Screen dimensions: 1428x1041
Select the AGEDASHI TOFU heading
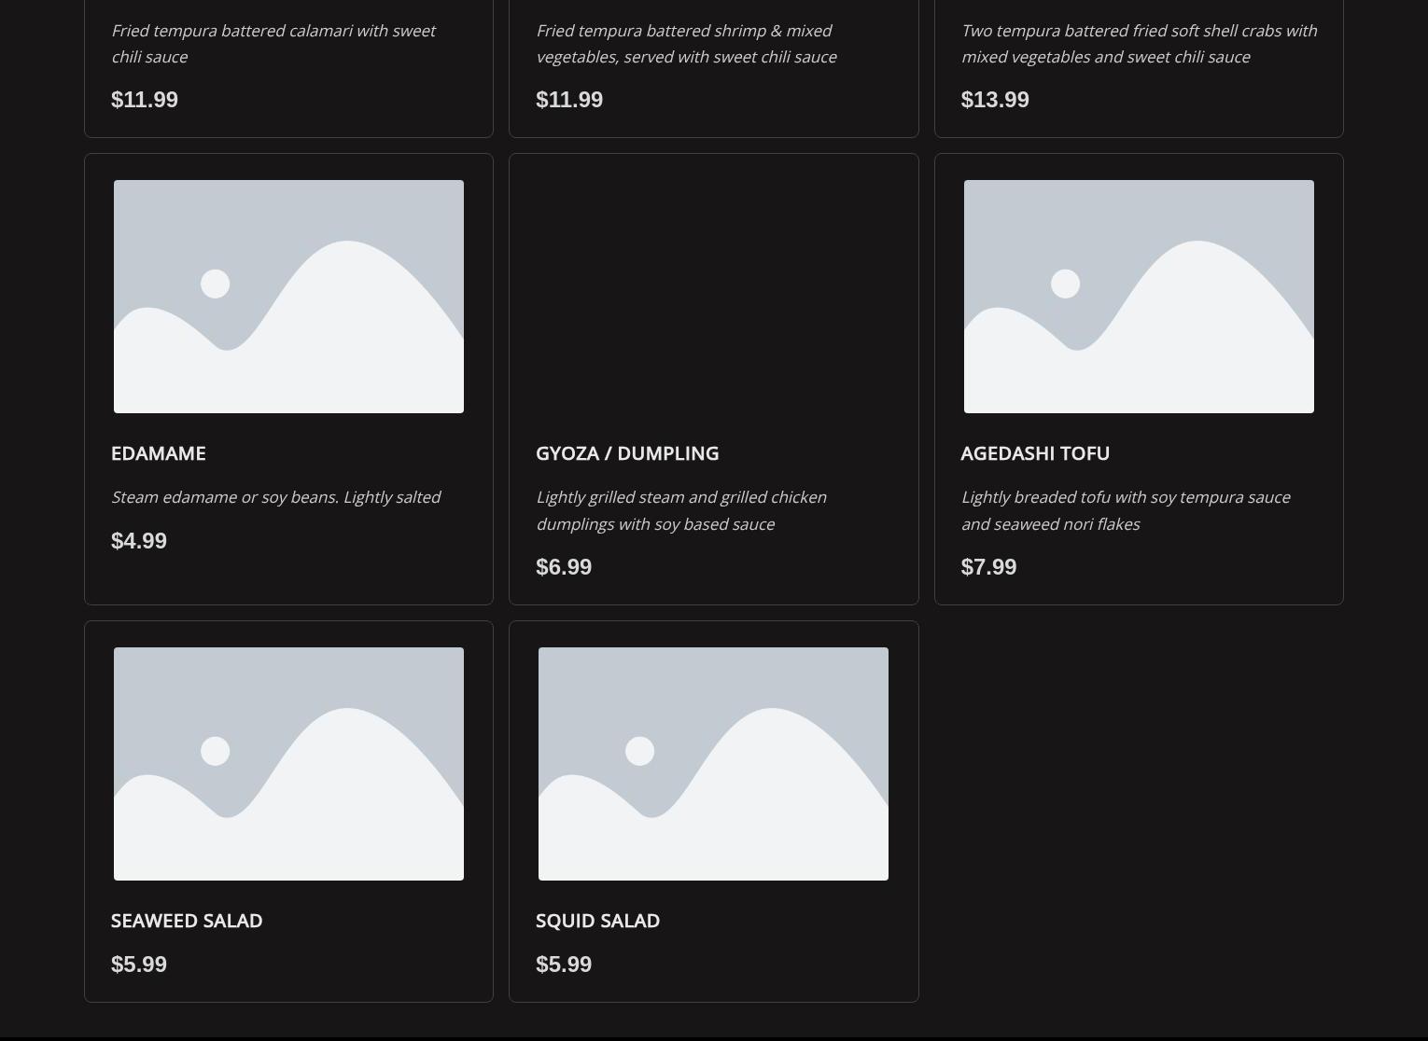[1035, 453]
